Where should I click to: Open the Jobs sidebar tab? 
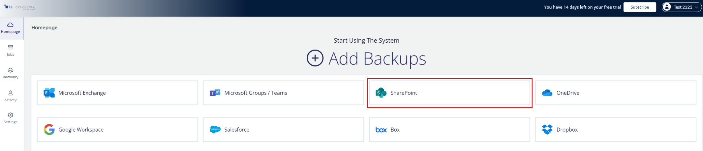(10, 51)
